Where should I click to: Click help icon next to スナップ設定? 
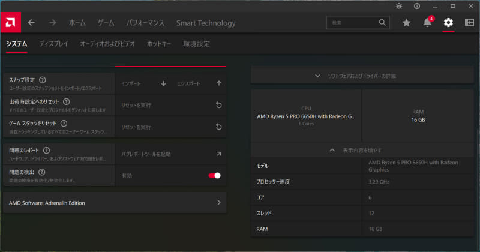coord(43,80)
